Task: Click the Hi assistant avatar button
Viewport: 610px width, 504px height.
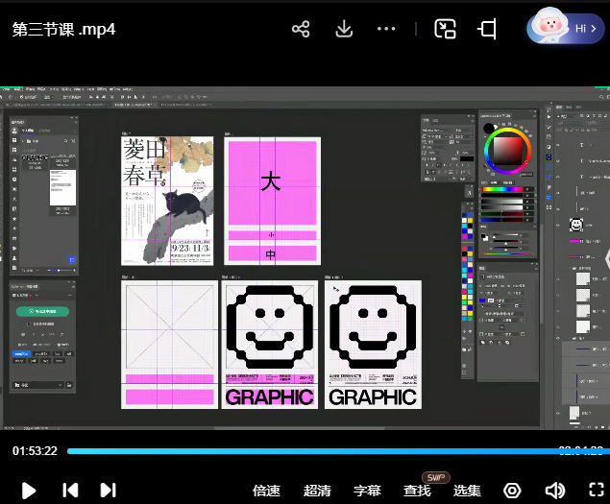Action: click(565, 28)
